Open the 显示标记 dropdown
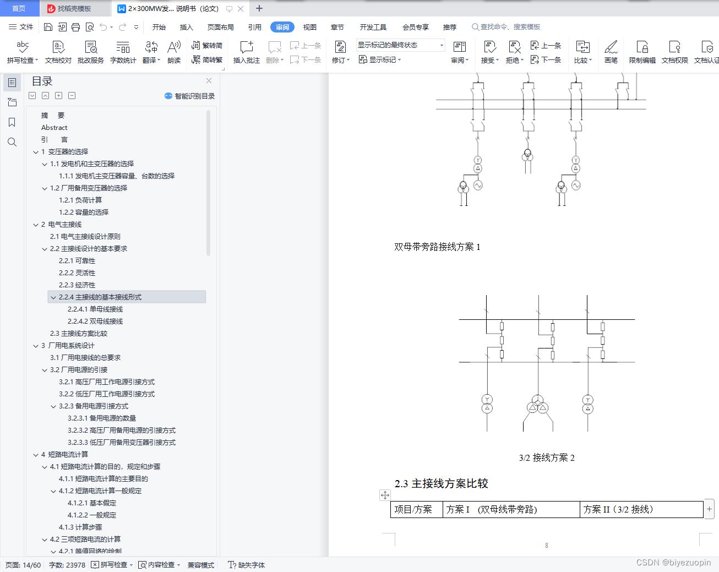 coord(380,59)
